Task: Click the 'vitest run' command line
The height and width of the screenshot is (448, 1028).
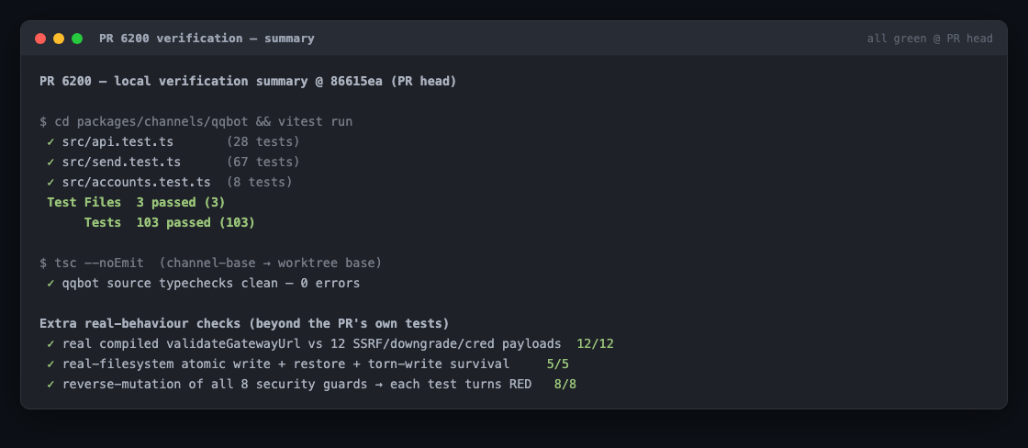Action: (196, 121)
